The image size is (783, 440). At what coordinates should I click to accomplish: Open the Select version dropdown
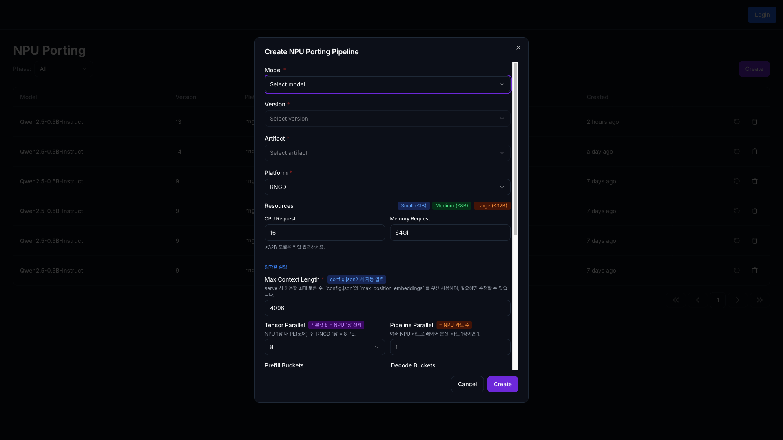387,119
